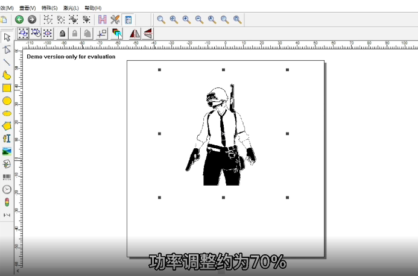Click the Put to origin icon
This screenshot has width=418, height=276.
tap(102, 34)
